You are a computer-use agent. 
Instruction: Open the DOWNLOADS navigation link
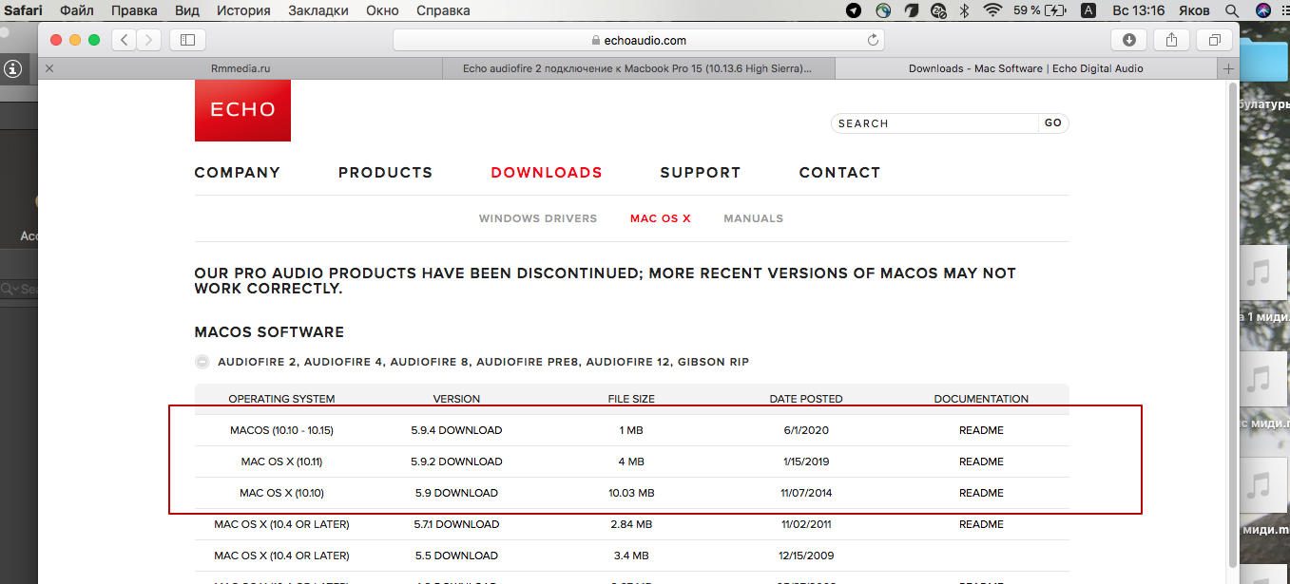(547, 173)
